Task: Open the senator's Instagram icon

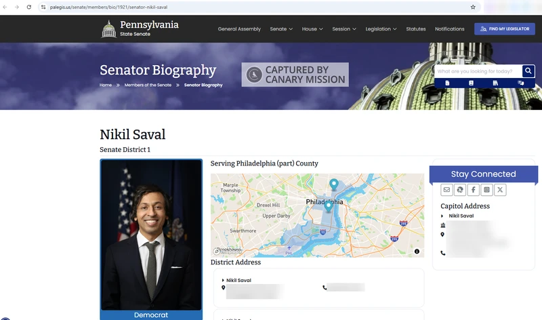Action: 486,190
